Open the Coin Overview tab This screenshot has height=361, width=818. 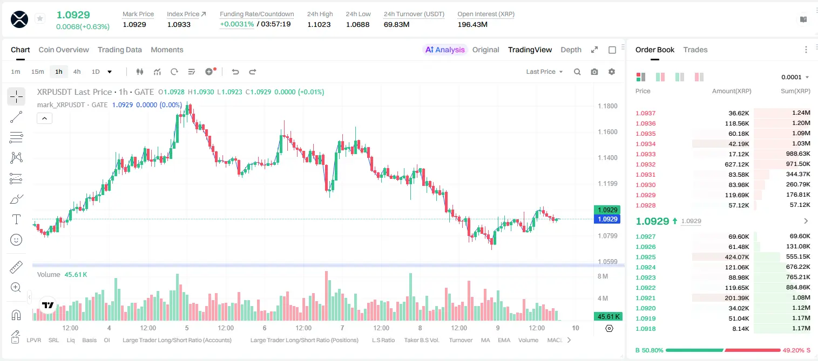(x=64, y=50)
